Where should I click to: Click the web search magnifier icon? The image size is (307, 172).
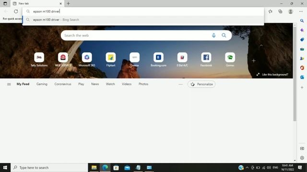tap(224, 35)
